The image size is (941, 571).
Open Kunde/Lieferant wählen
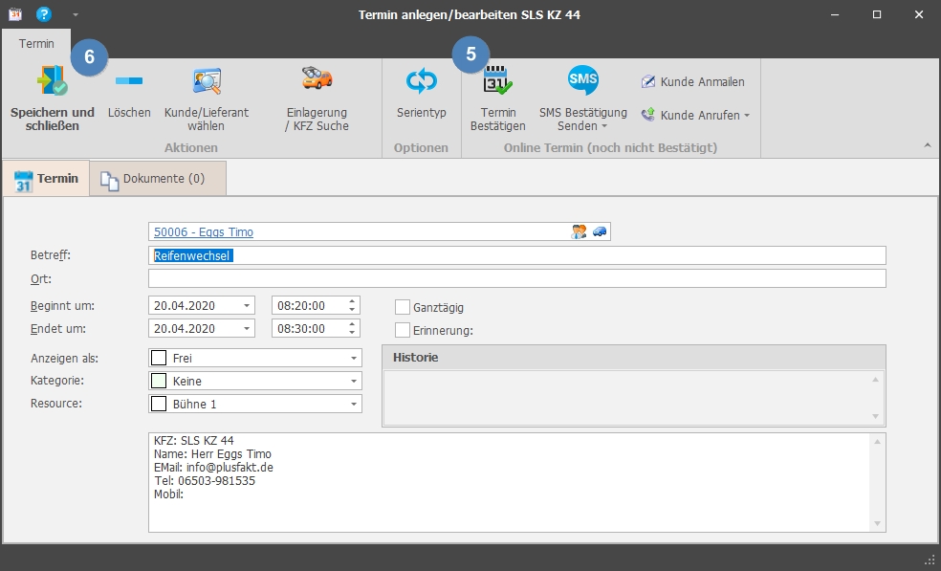[206, 99]
